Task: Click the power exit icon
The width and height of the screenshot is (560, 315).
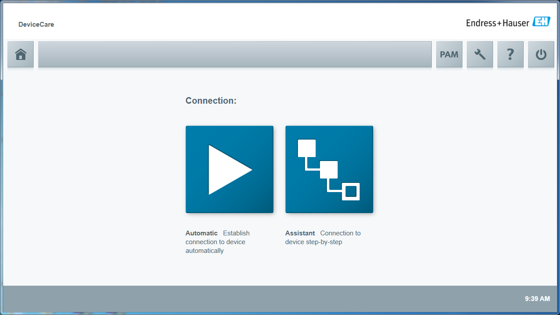Action: (541, 54)
